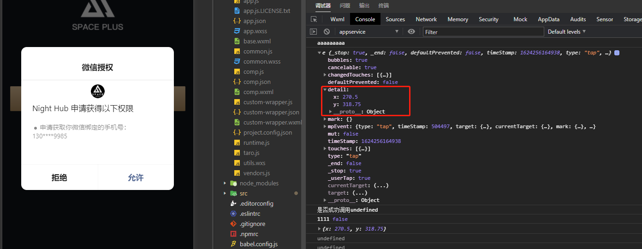This screenshot has width=642, height=249.
Task: Focus the console Filter field
Action: [x=483, y=32]
